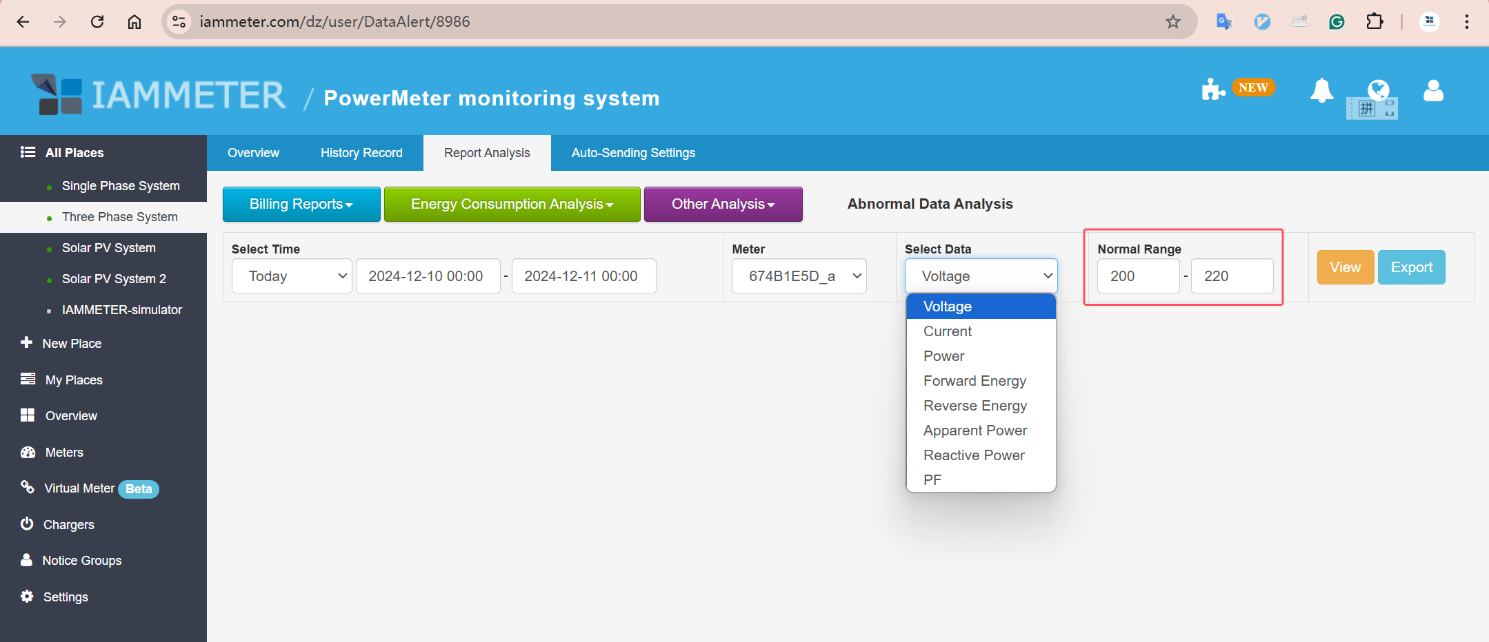Viewport: 1489px width, 642px height.
Task: Expand Energy Consumption Analysis menu
Action: pos(512,204)
